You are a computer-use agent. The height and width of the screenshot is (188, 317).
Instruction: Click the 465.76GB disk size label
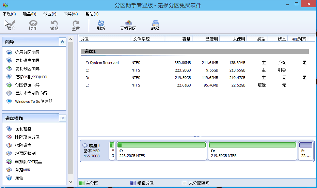[x=92, y=156]
